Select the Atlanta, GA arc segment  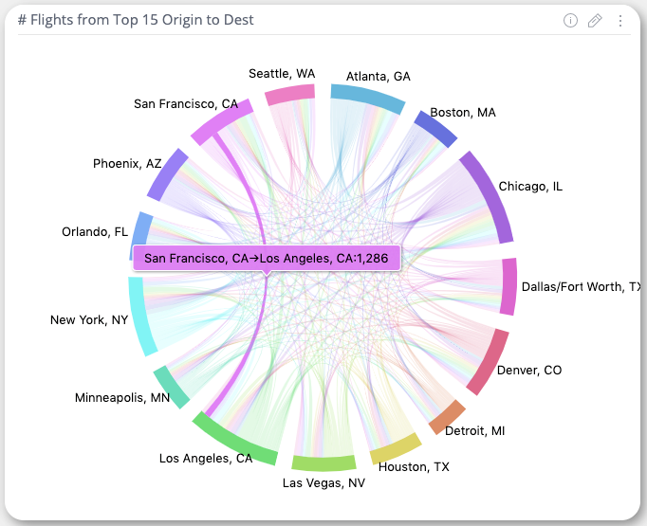tap(367, 99)
